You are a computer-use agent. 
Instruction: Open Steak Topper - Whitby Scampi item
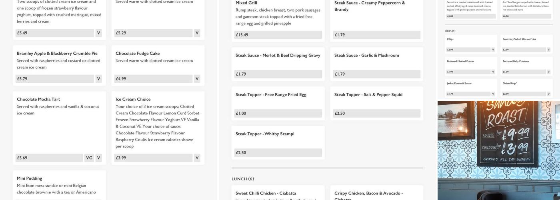[265, 134]
